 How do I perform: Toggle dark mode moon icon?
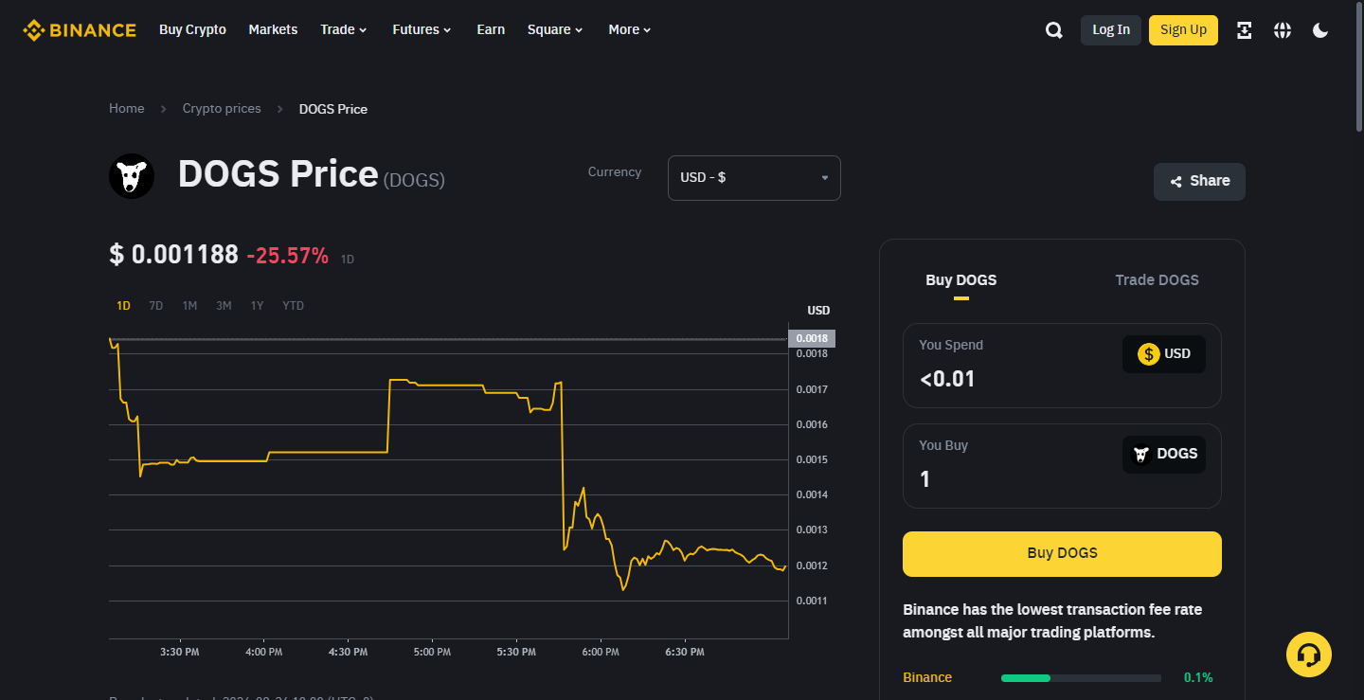pyautogui.click(x=1320, y=30)
